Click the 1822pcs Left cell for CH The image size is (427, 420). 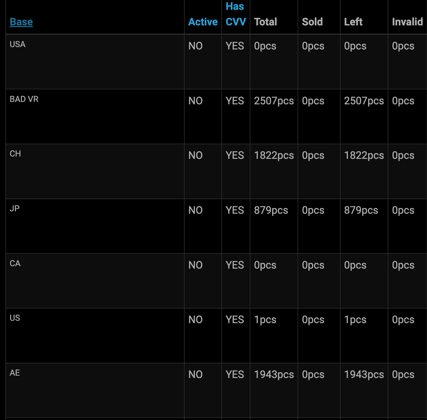pos(364,155)
